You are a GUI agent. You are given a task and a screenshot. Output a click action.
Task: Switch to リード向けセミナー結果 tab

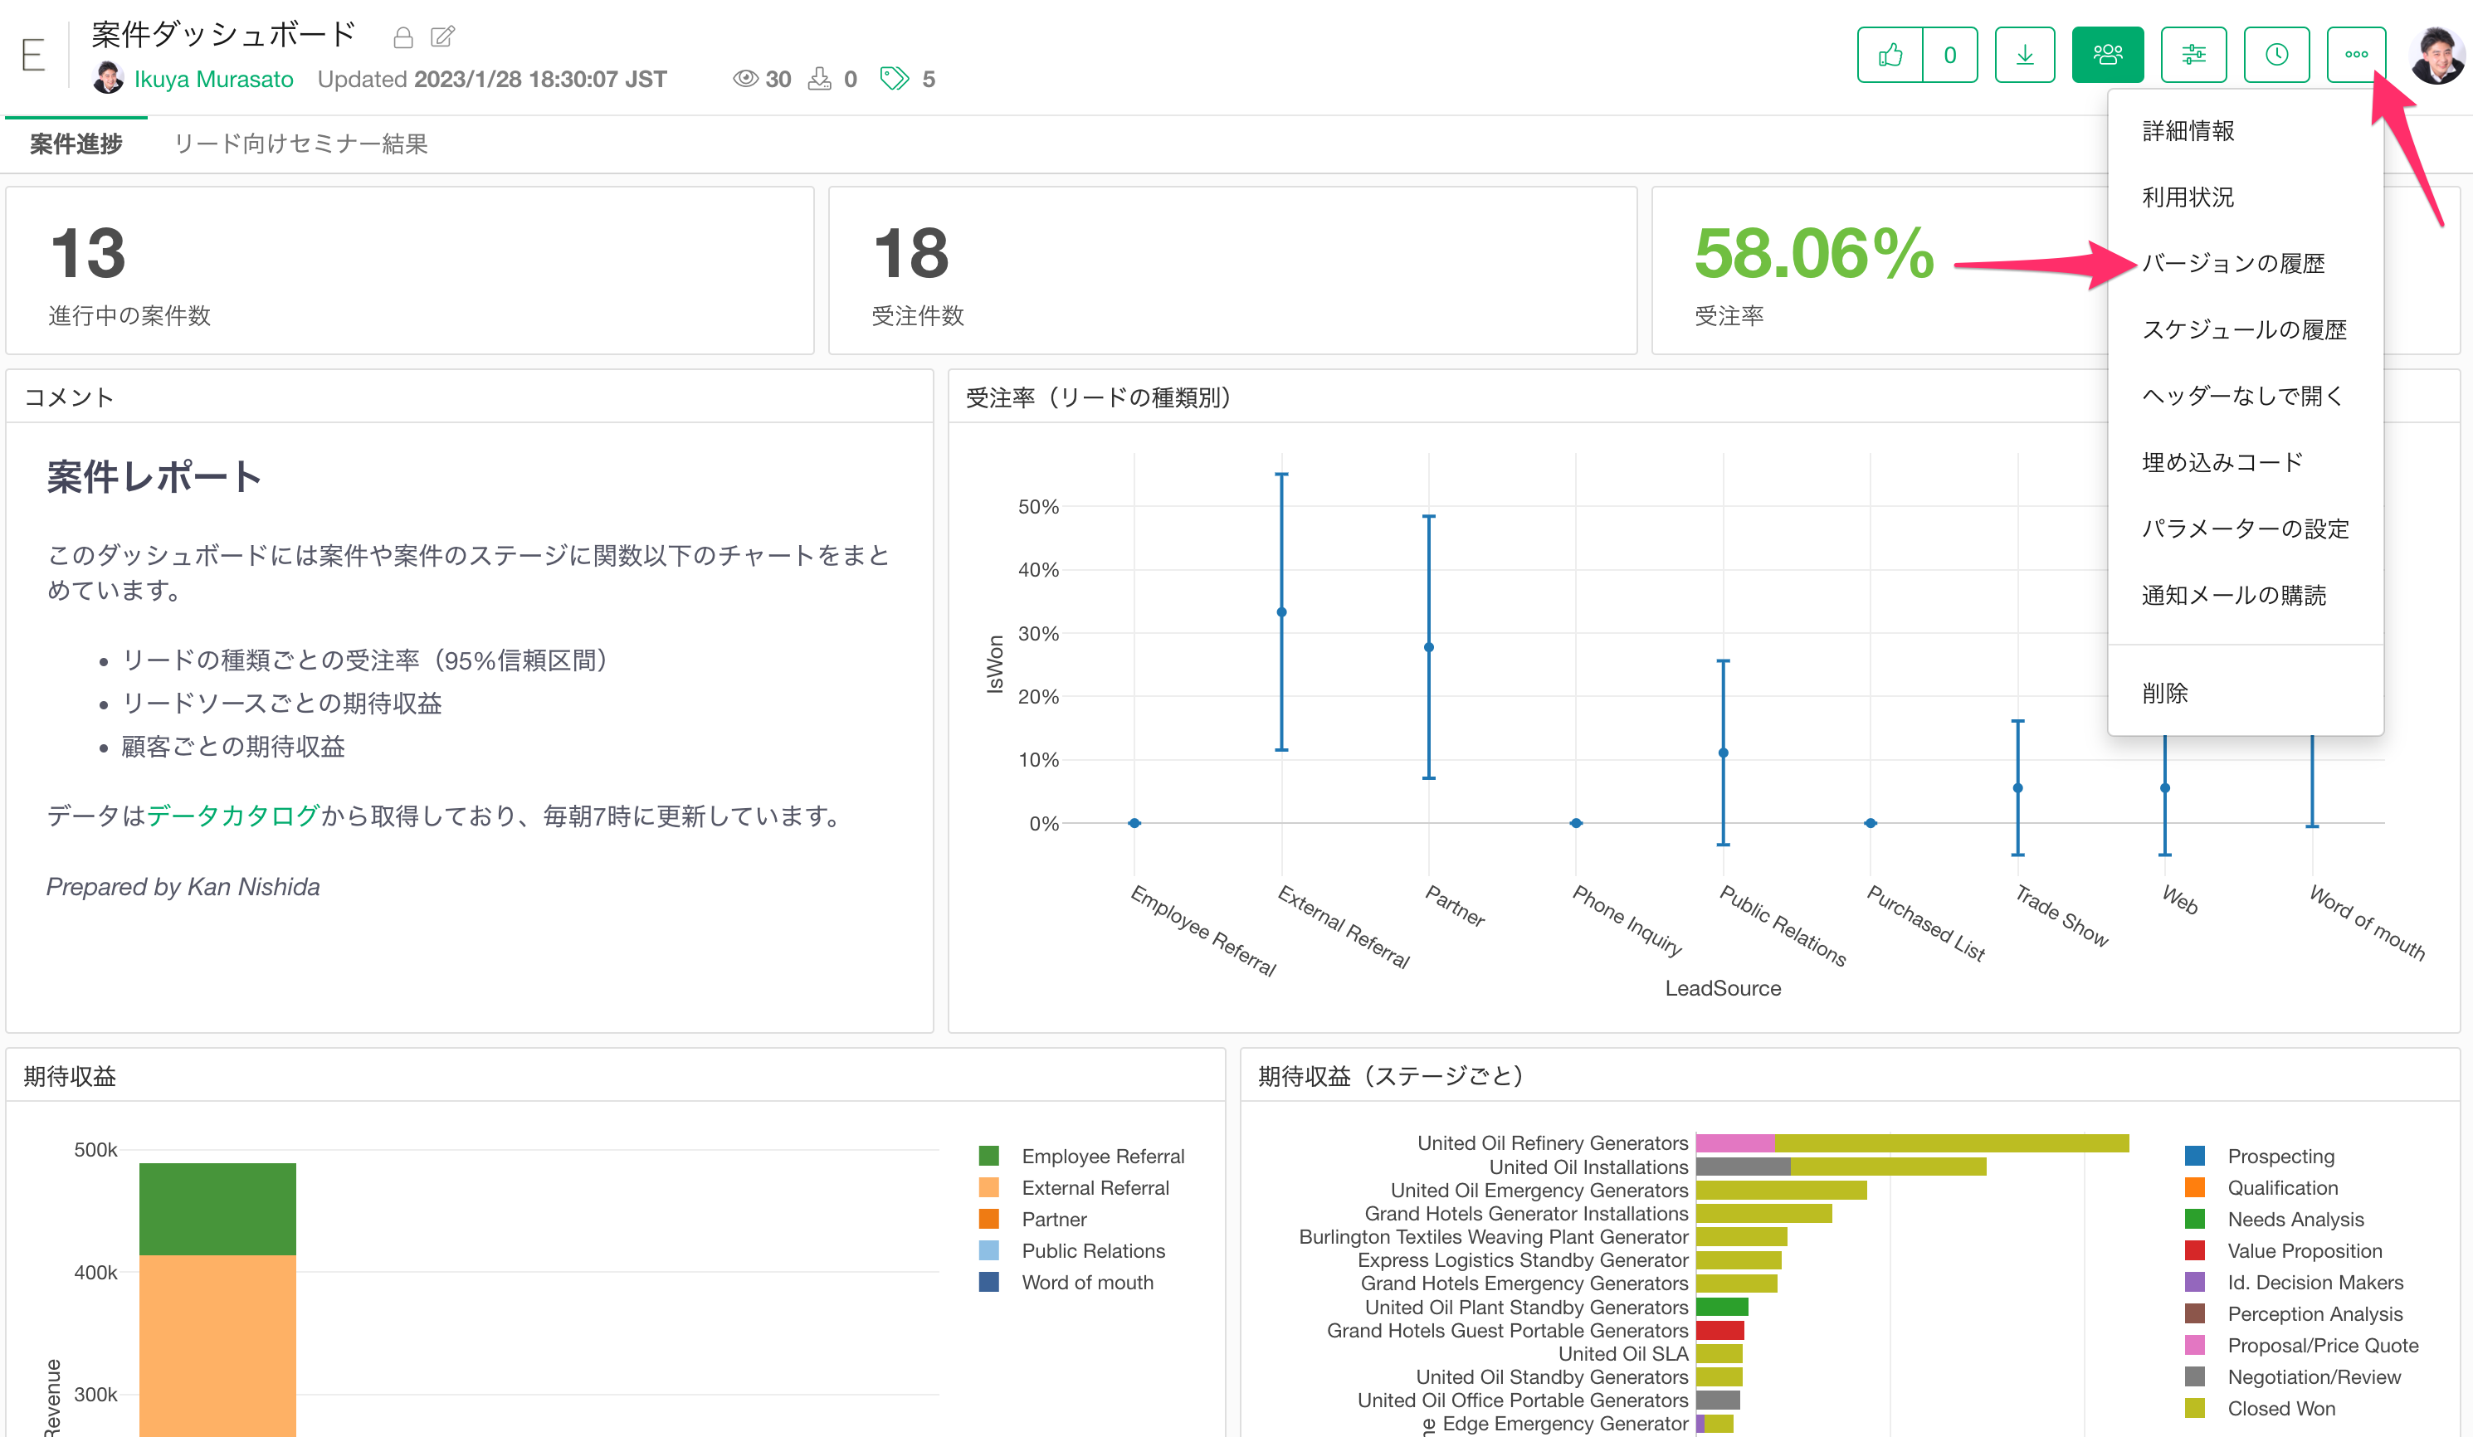coord(301,144)
